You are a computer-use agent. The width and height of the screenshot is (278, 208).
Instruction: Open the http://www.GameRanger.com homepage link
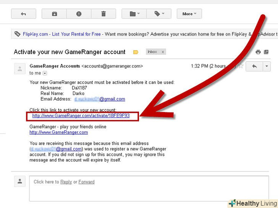(58, 132)
